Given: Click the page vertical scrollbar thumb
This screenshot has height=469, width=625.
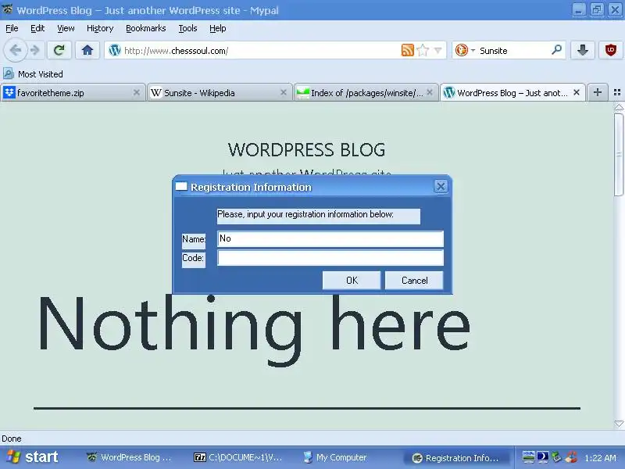Looking at the screenshot, I should point(619,155).
